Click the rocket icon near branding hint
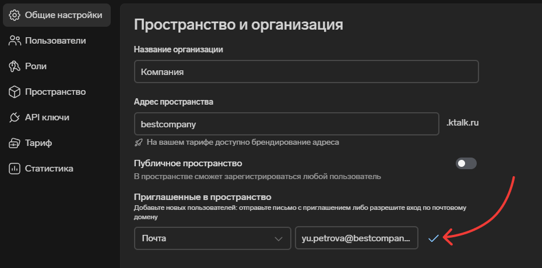Image resolution: width=542 pixels, height=268 pixels. coord(138,142)
